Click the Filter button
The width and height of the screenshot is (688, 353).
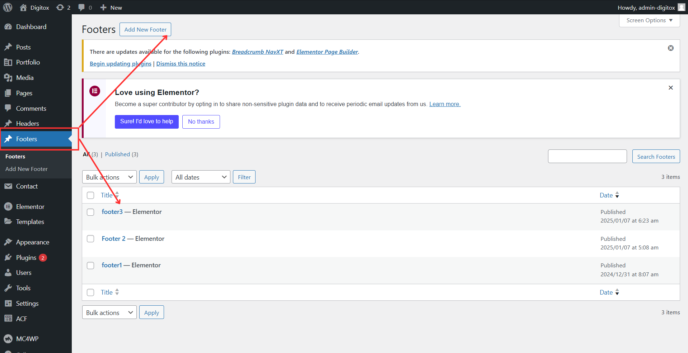244,177
